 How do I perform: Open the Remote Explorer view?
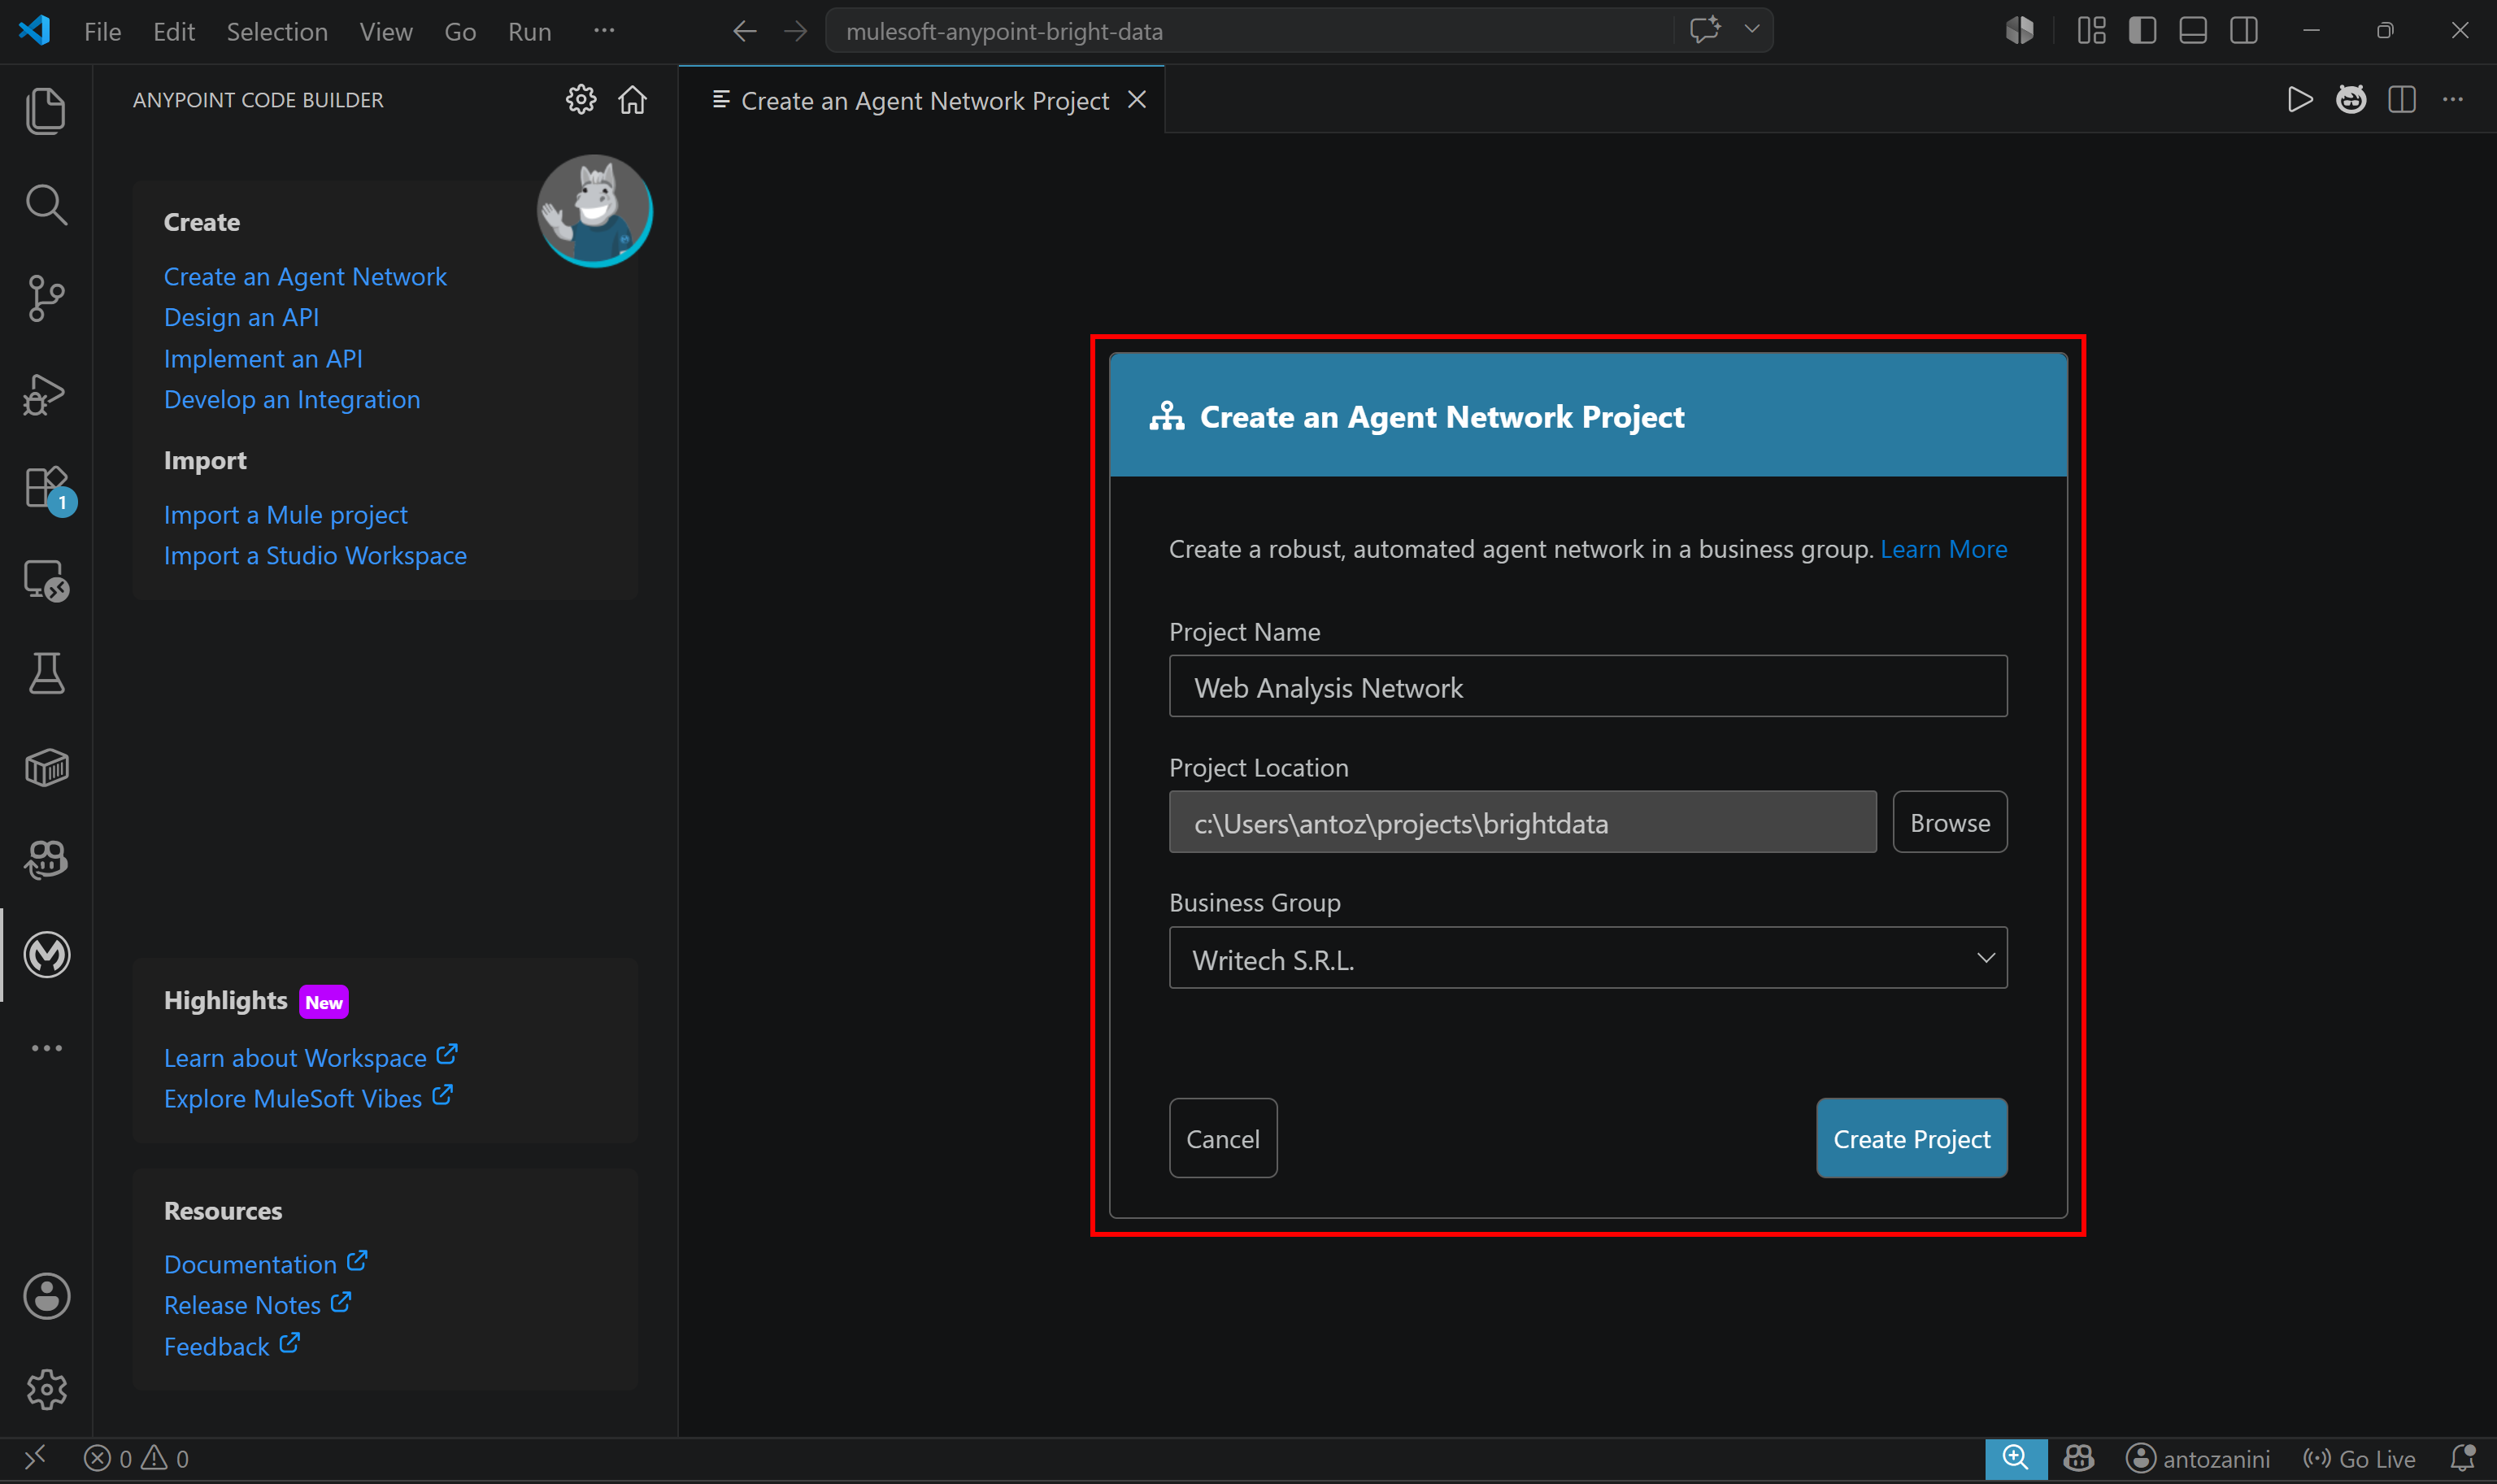tap(46, 580)
